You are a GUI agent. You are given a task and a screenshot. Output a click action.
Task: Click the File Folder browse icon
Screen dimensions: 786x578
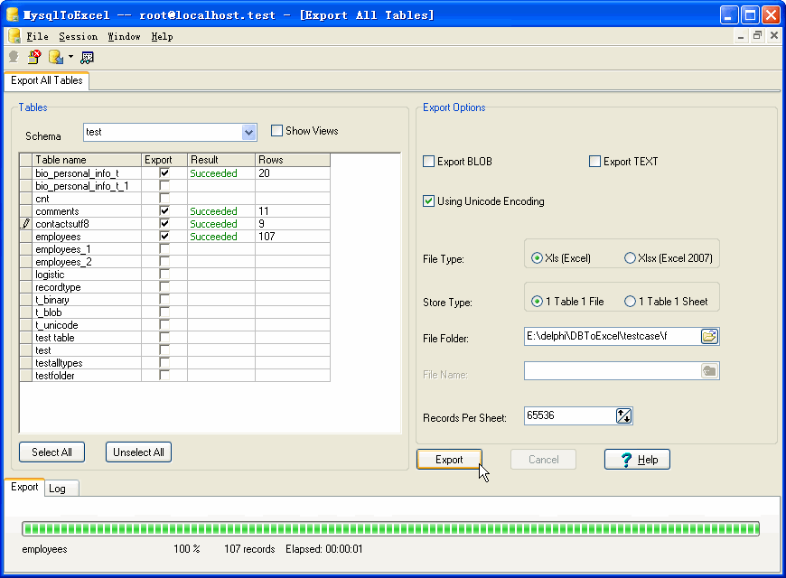click(x=709, y=337)
